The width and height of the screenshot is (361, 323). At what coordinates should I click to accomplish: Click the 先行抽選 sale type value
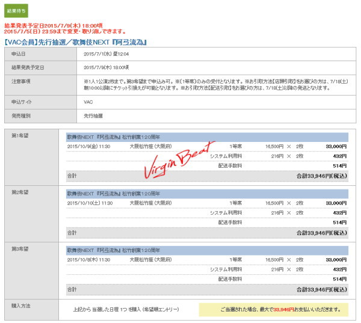(93, 116)
